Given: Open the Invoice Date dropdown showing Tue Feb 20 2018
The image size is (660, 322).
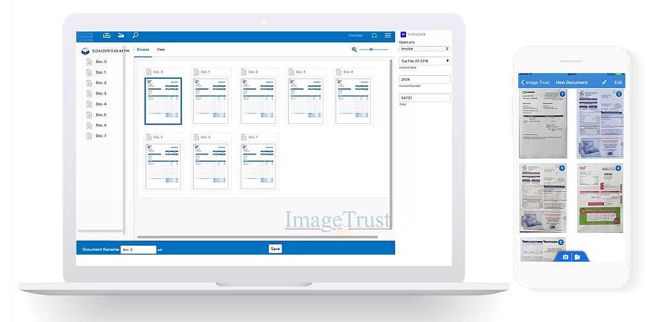Looking at the screenshot, I should click(x=425, y=61).
